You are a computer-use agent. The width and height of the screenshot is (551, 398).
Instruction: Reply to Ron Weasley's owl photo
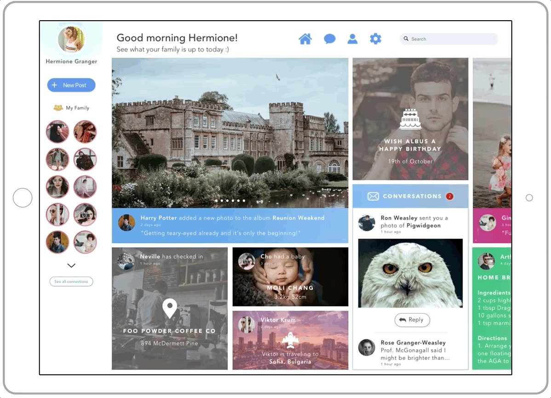pyautogui.click(x=412, y=320)
